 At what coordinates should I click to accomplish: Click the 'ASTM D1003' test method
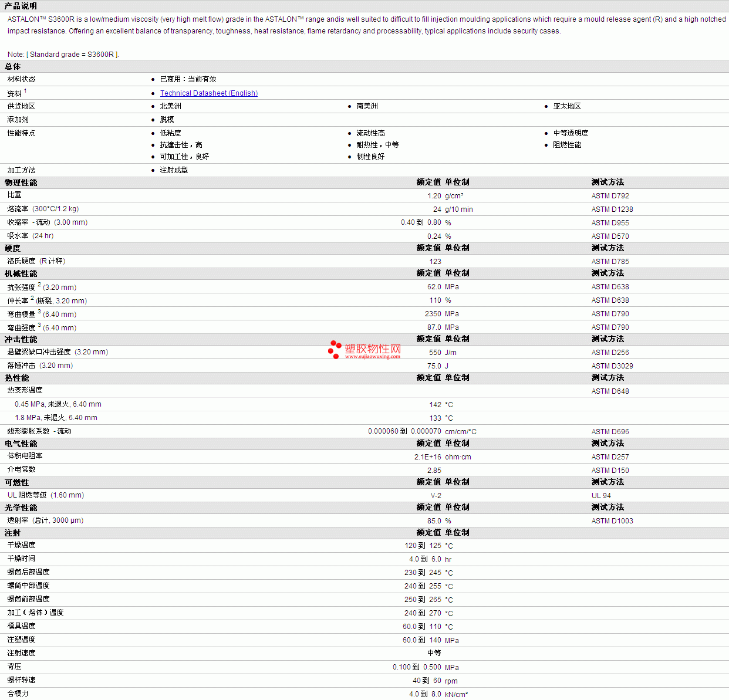pyautogui.click(x=612, y=521)
